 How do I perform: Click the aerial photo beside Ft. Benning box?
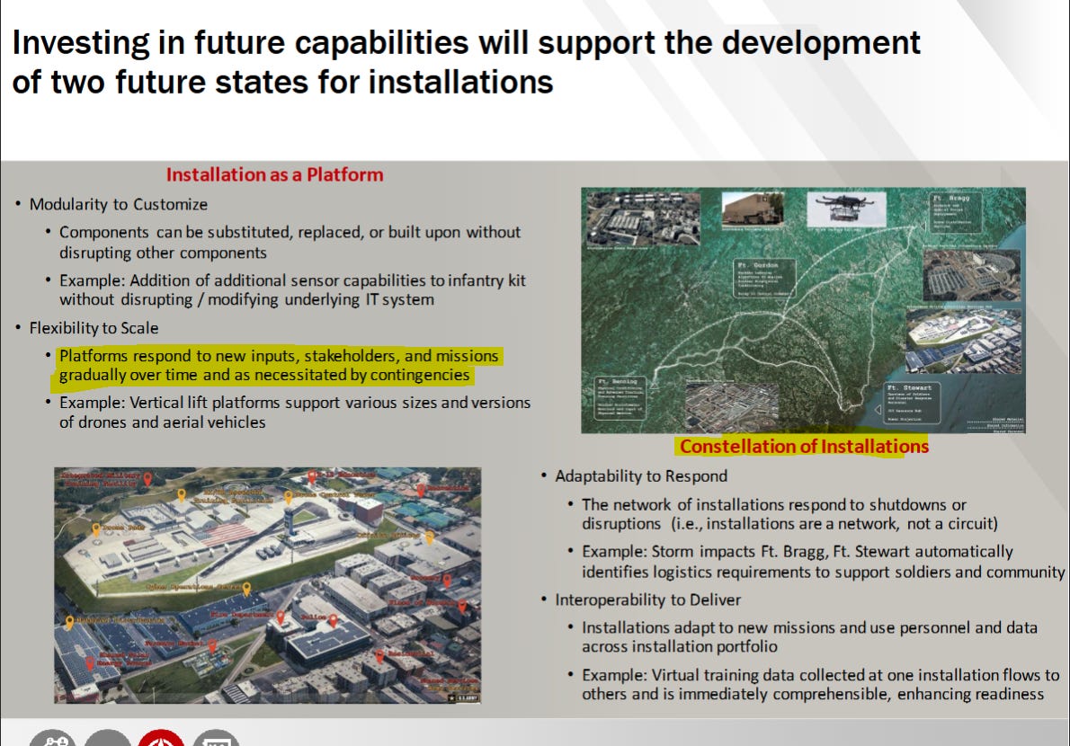point(732,407)
